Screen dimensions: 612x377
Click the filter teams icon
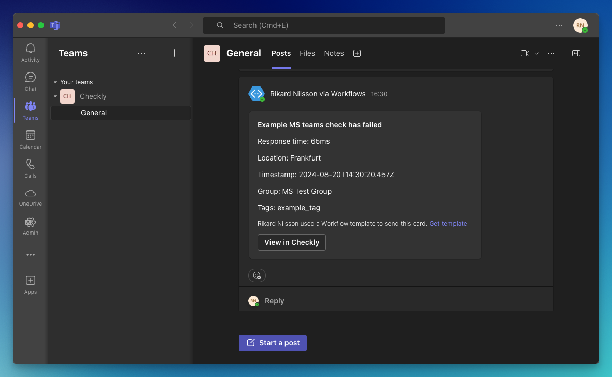pos(158,53)
